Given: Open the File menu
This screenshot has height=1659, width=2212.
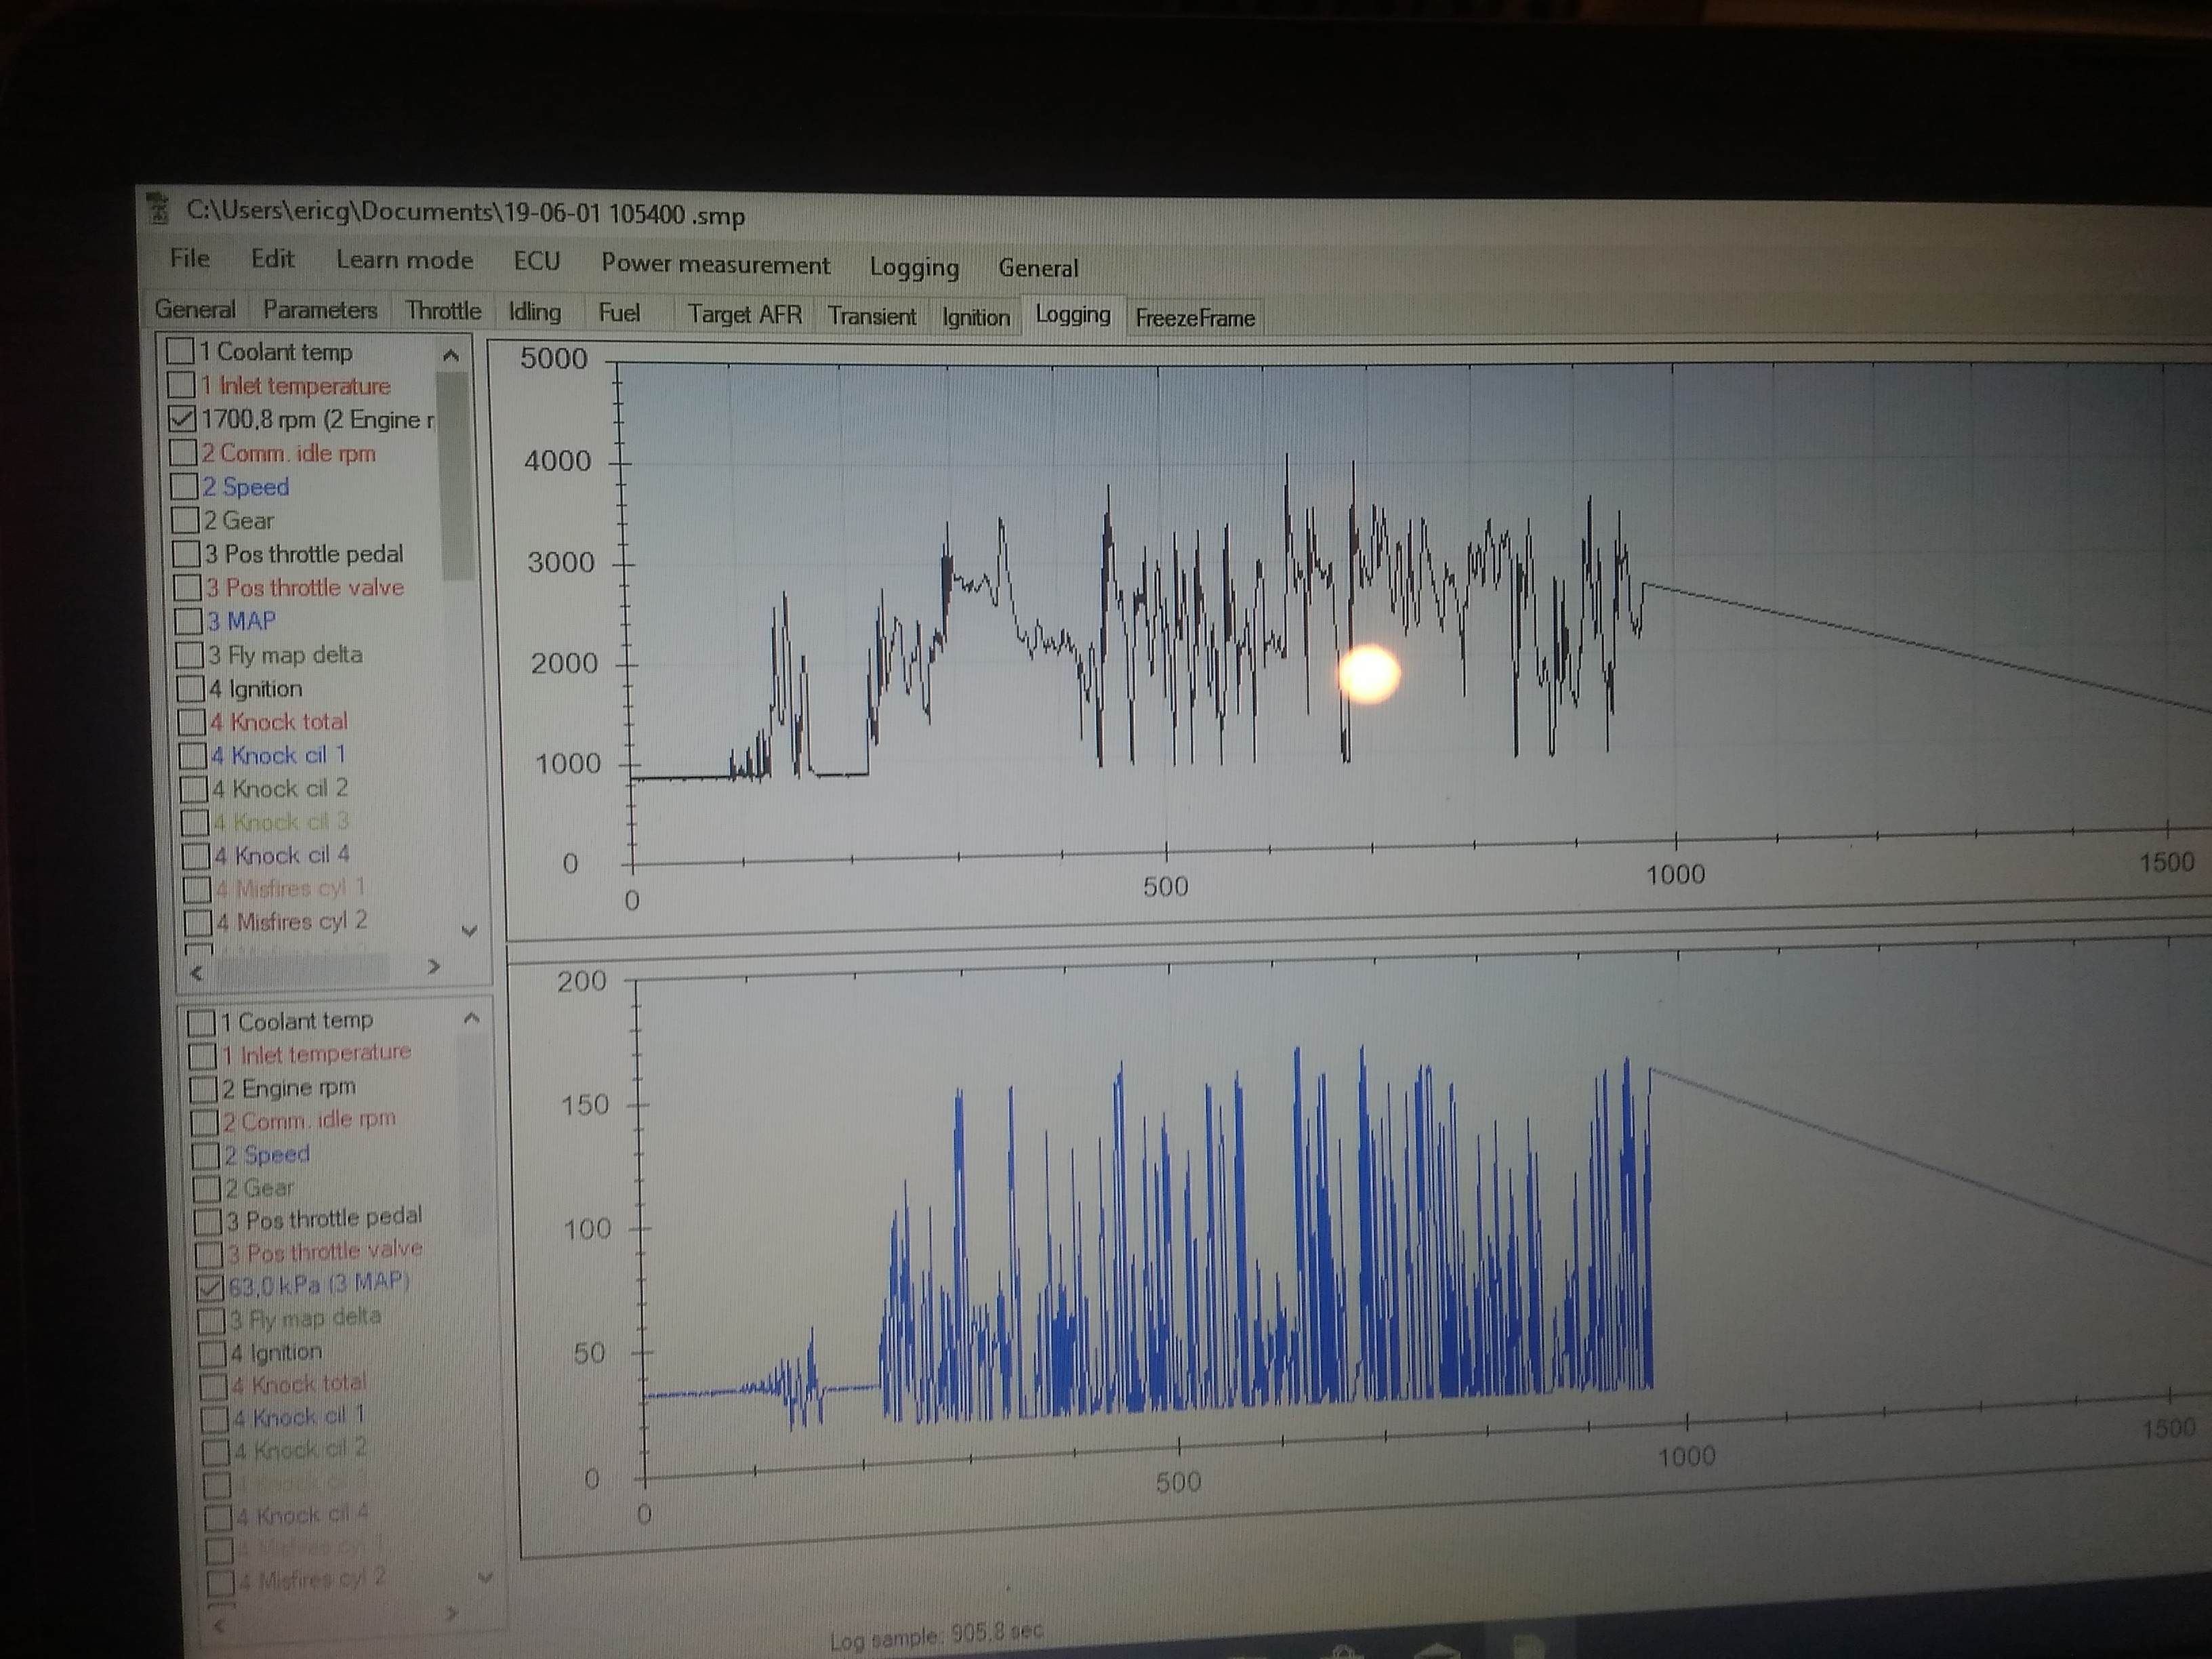Looking at the screenshot, I should 190,258.
